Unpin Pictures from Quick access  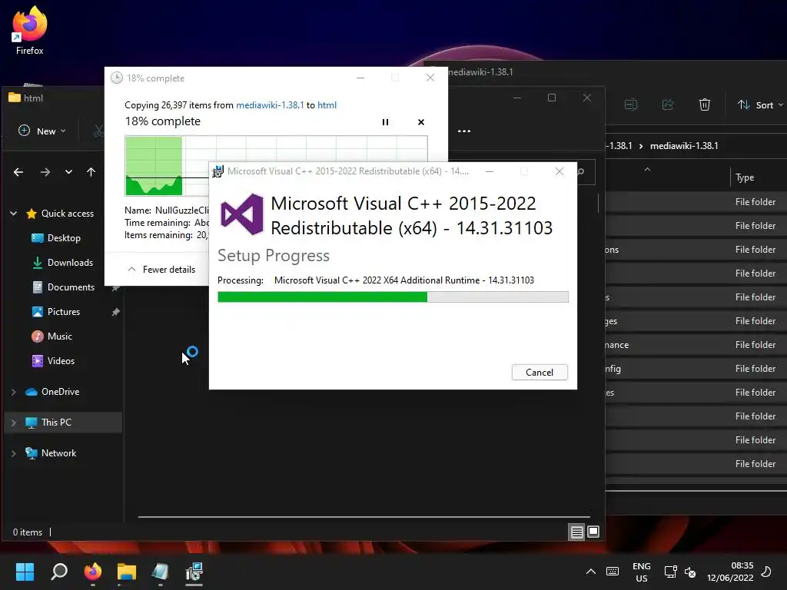[115, 312]
